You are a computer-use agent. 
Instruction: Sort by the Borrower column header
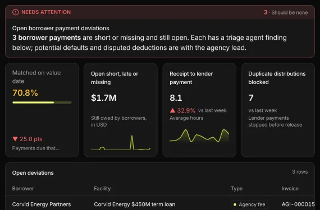pos(23,188)
